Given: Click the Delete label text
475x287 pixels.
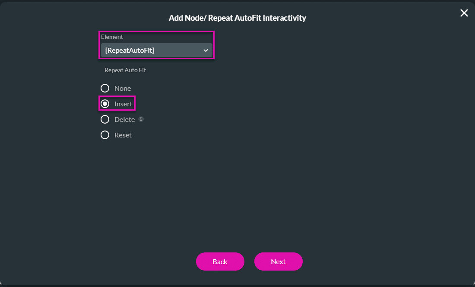Looking at the screenshot, I should tap(124, 119).
